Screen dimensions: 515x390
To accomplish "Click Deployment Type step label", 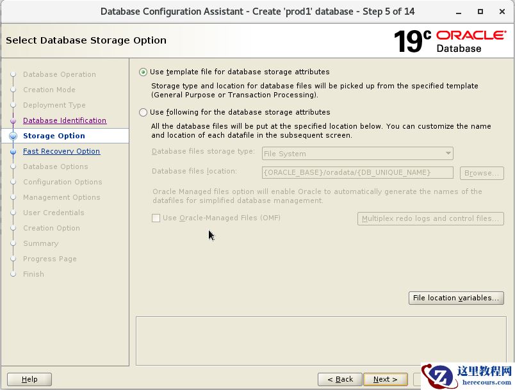I will pos(54,105).
